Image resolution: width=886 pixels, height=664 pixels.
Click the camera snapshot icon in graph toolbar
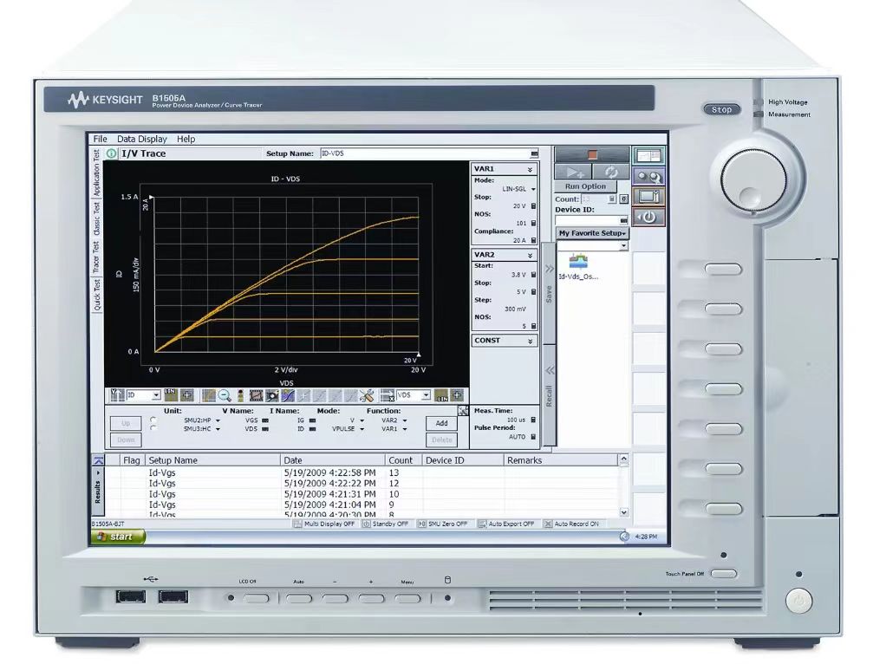pyautogui.click(x=271, y=395)
